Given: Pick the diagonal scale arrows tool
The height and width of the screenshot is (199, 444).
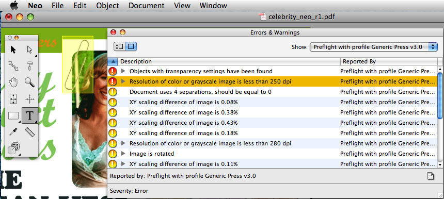Looking at the screenshot, I should (13, 66).
